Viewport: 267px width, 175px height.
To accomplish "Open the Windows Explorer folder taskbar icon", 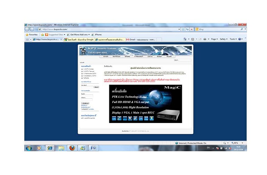I will (x=61, y=148).
